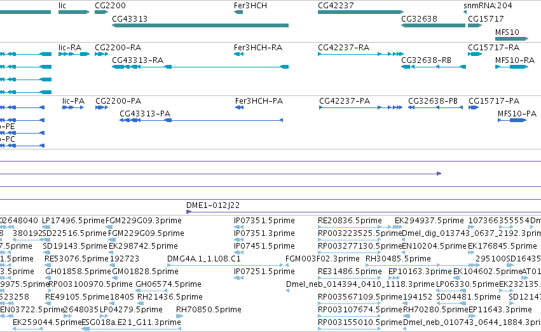Select the RP003100970.5prime cDNA label
541x332 pixels.
(90, 284)
